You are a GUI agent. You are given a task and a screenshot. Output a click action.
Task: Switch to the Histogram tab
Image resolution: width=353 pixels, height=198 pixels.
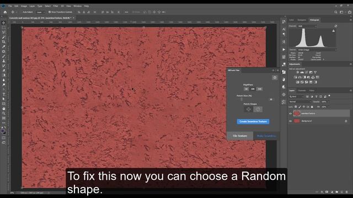point(314,20)
